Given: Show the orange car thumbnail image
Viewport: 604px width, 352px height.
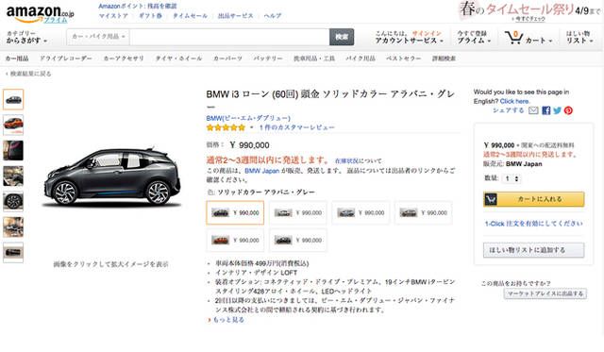Looking at the screenshot, I should click(13, 125).
